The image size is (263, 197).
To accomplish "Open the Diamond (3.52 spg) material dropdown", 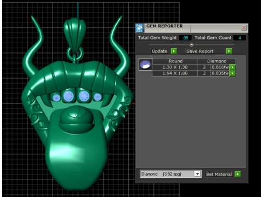I will point(197,174).
